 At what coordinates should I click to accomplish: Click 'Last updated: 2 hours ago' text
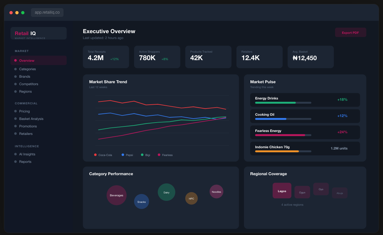(x=103, y=38)
